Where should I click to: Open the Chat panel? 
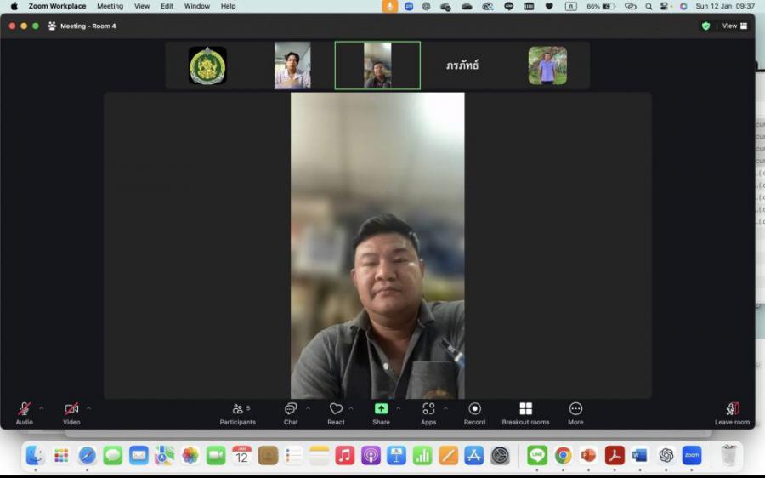[x=291, y=413]
